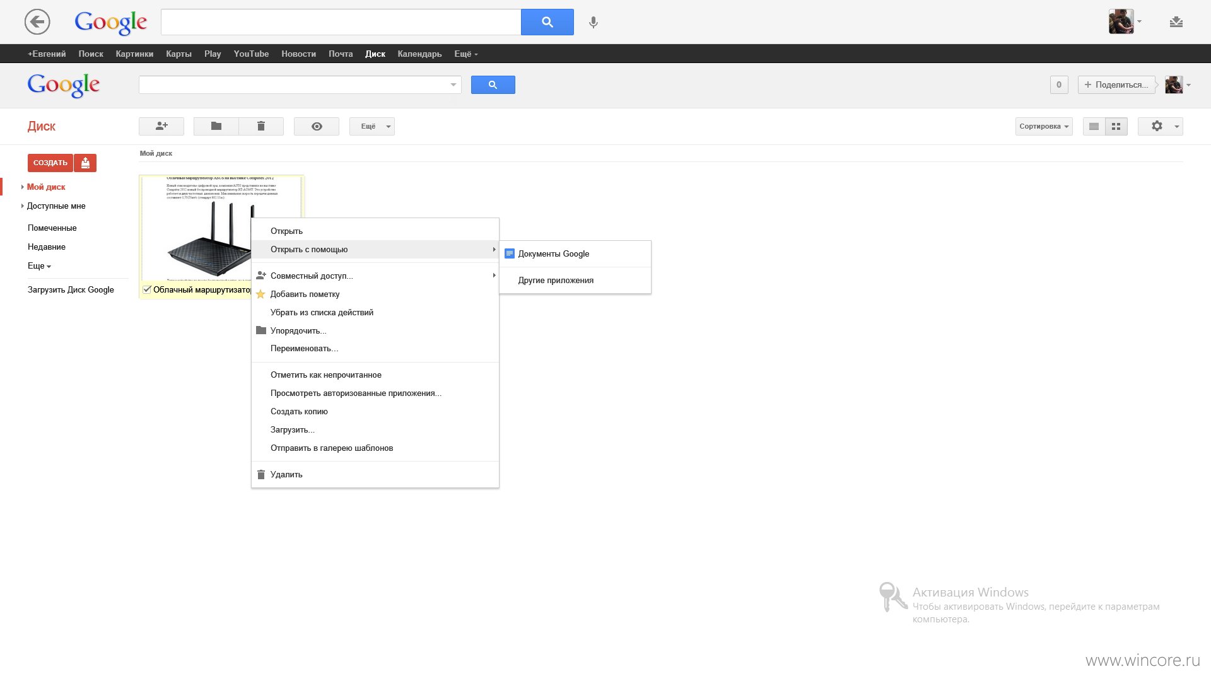Expand the Ещё menu in black navigation bar
This screenshot has width=1211, height=681.
(x=466, y=54)
